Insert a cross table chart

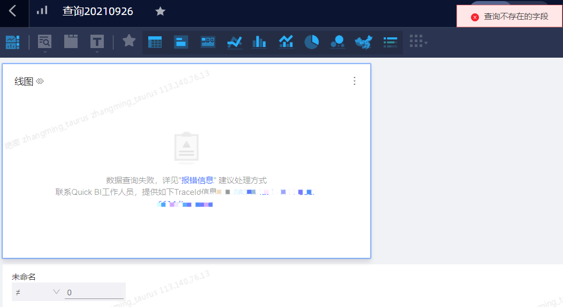pyautogui.click(x=155, y=42)
